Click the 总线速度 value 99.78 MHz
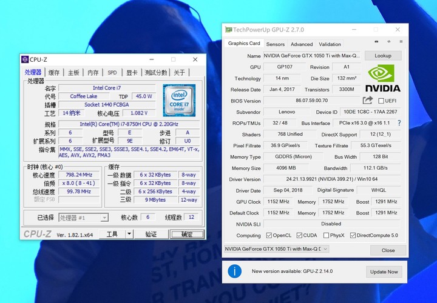The width and height of the screenshot is (437, 303). 79,191
